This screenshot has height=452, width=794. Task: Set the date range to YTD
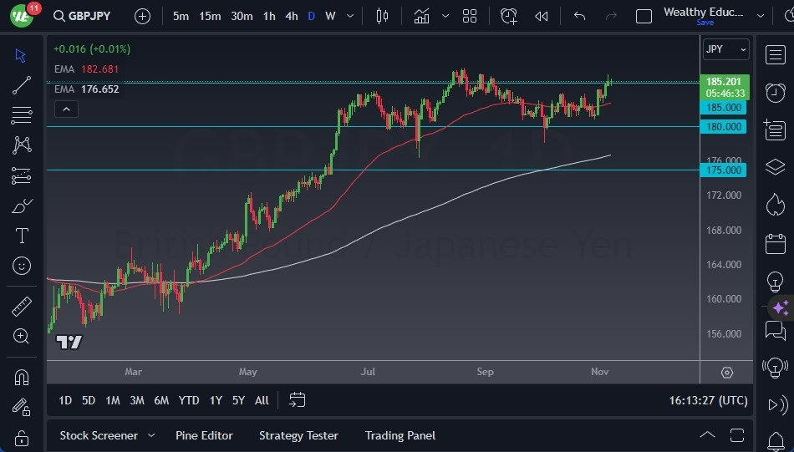pos(188,400)
